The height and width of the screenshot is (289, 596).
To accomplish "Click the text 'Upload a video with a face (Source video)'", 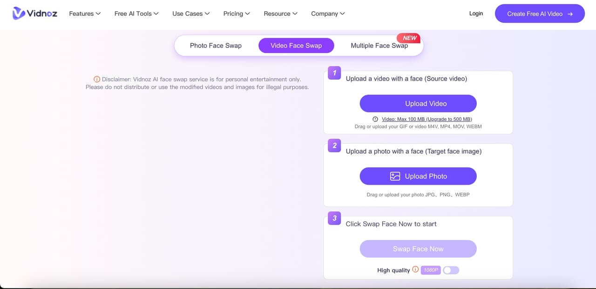I will pyautogui.click(x=406, y=79).
